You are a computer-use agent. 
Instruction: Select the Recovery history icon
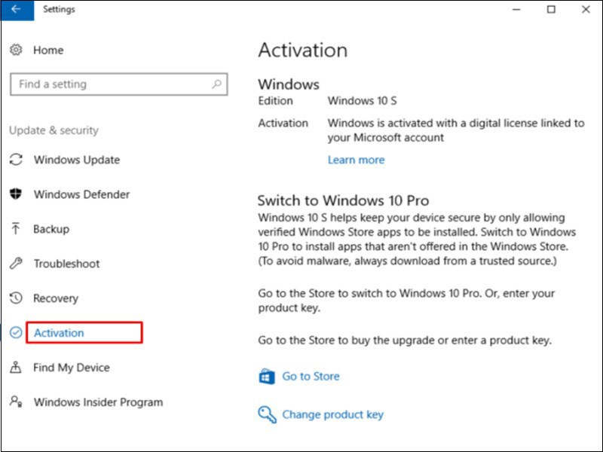(16, 298)
